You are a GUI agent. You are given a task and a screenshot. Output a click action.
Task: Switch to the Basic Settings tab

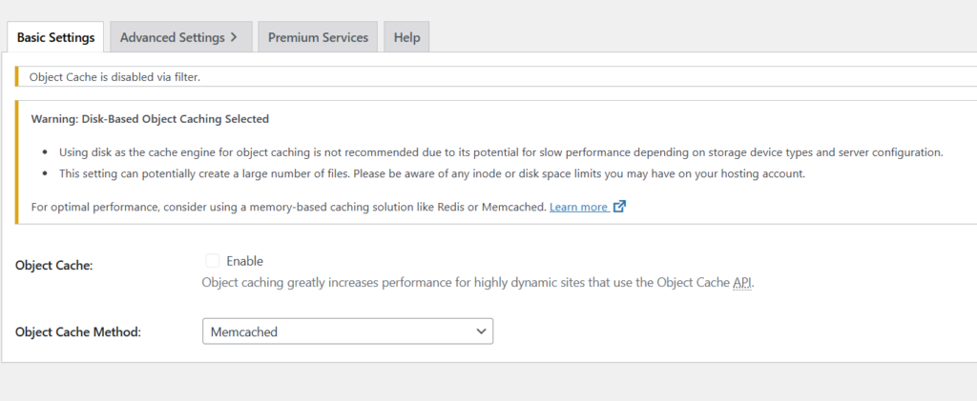[55, 37]
